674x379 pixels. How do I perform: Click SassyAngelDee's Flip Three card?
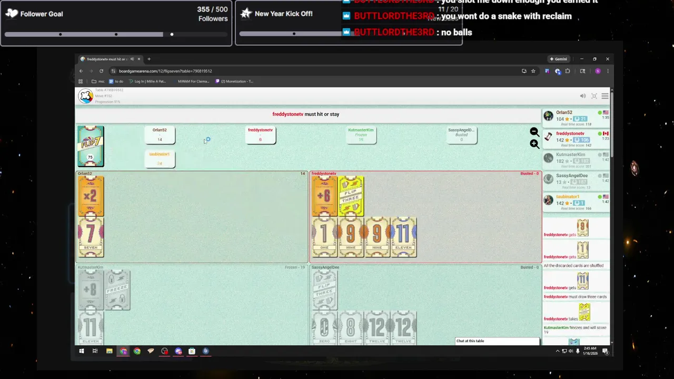coord(324,290)
